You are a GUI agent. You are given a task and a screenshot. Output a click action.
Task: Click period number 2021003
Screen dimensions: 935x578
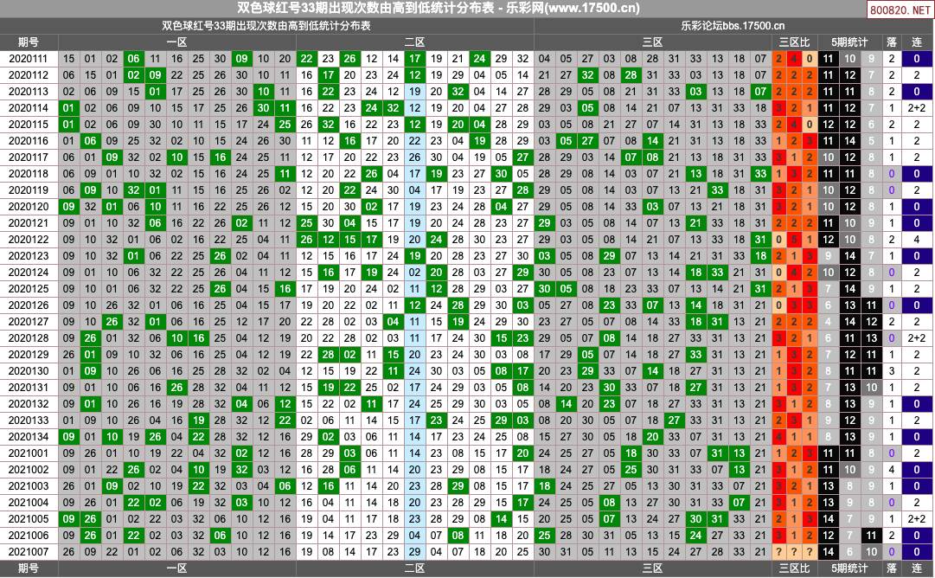pos(29,486)
